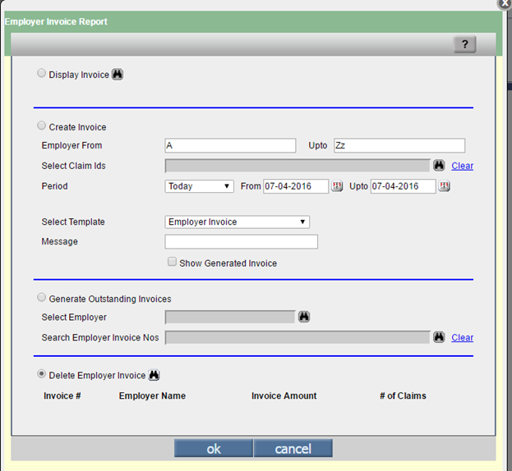Focus the employer Upto field containing Zz
The width and height of the screenshot is (512, 471).
pyautogui.click(x=399, y=145)
